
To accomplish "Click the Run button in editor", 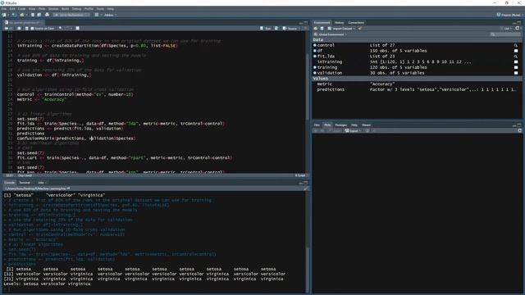I will pos(266,29).
